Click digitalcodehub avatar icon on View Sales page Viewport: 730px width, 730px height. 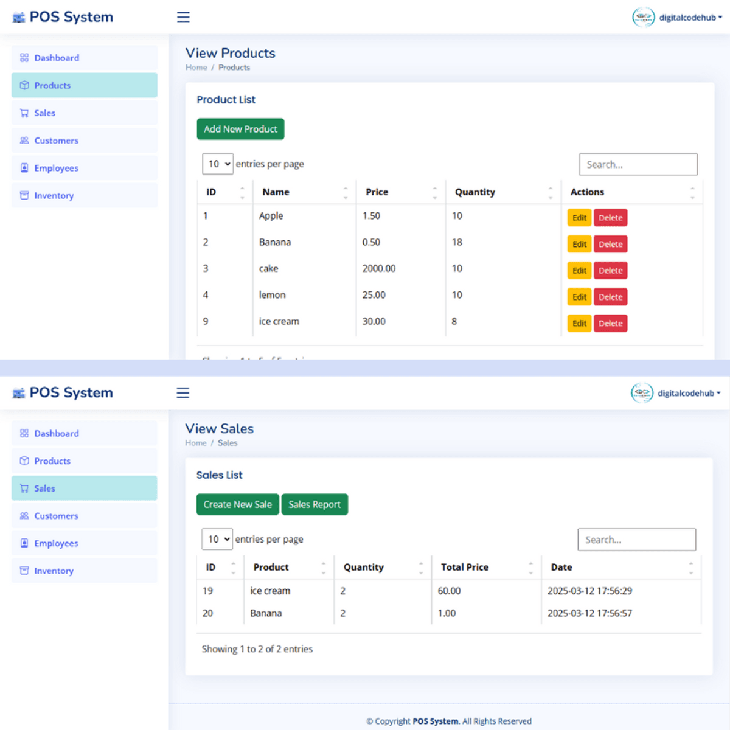point(642,393)
